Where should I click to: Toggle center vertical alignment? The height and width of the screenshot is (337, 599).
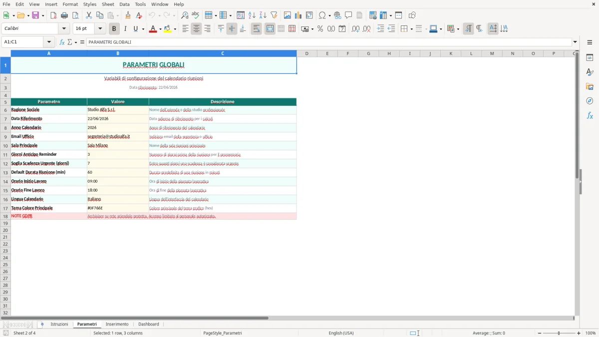pos(232,29)
